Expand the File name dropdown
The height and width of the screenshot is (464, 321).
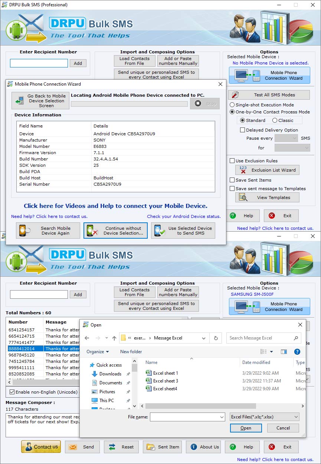[x=221, y=417]
